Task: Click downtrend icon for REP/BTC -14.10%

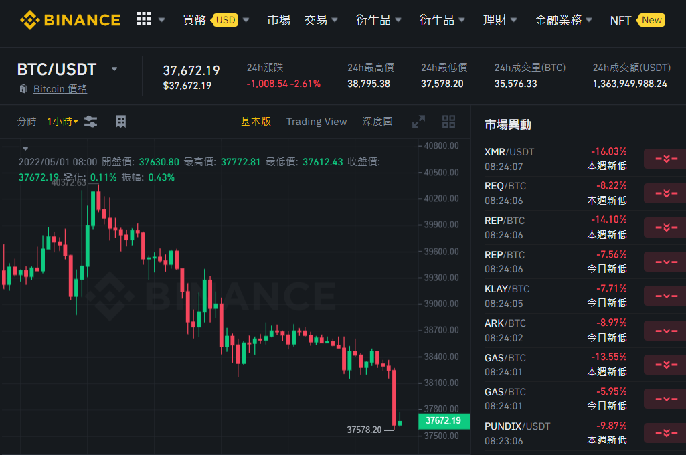Action: point(665,227)
